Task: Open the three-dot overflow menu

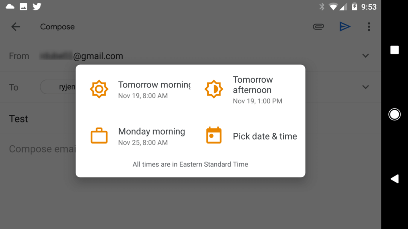Action: 369,27
